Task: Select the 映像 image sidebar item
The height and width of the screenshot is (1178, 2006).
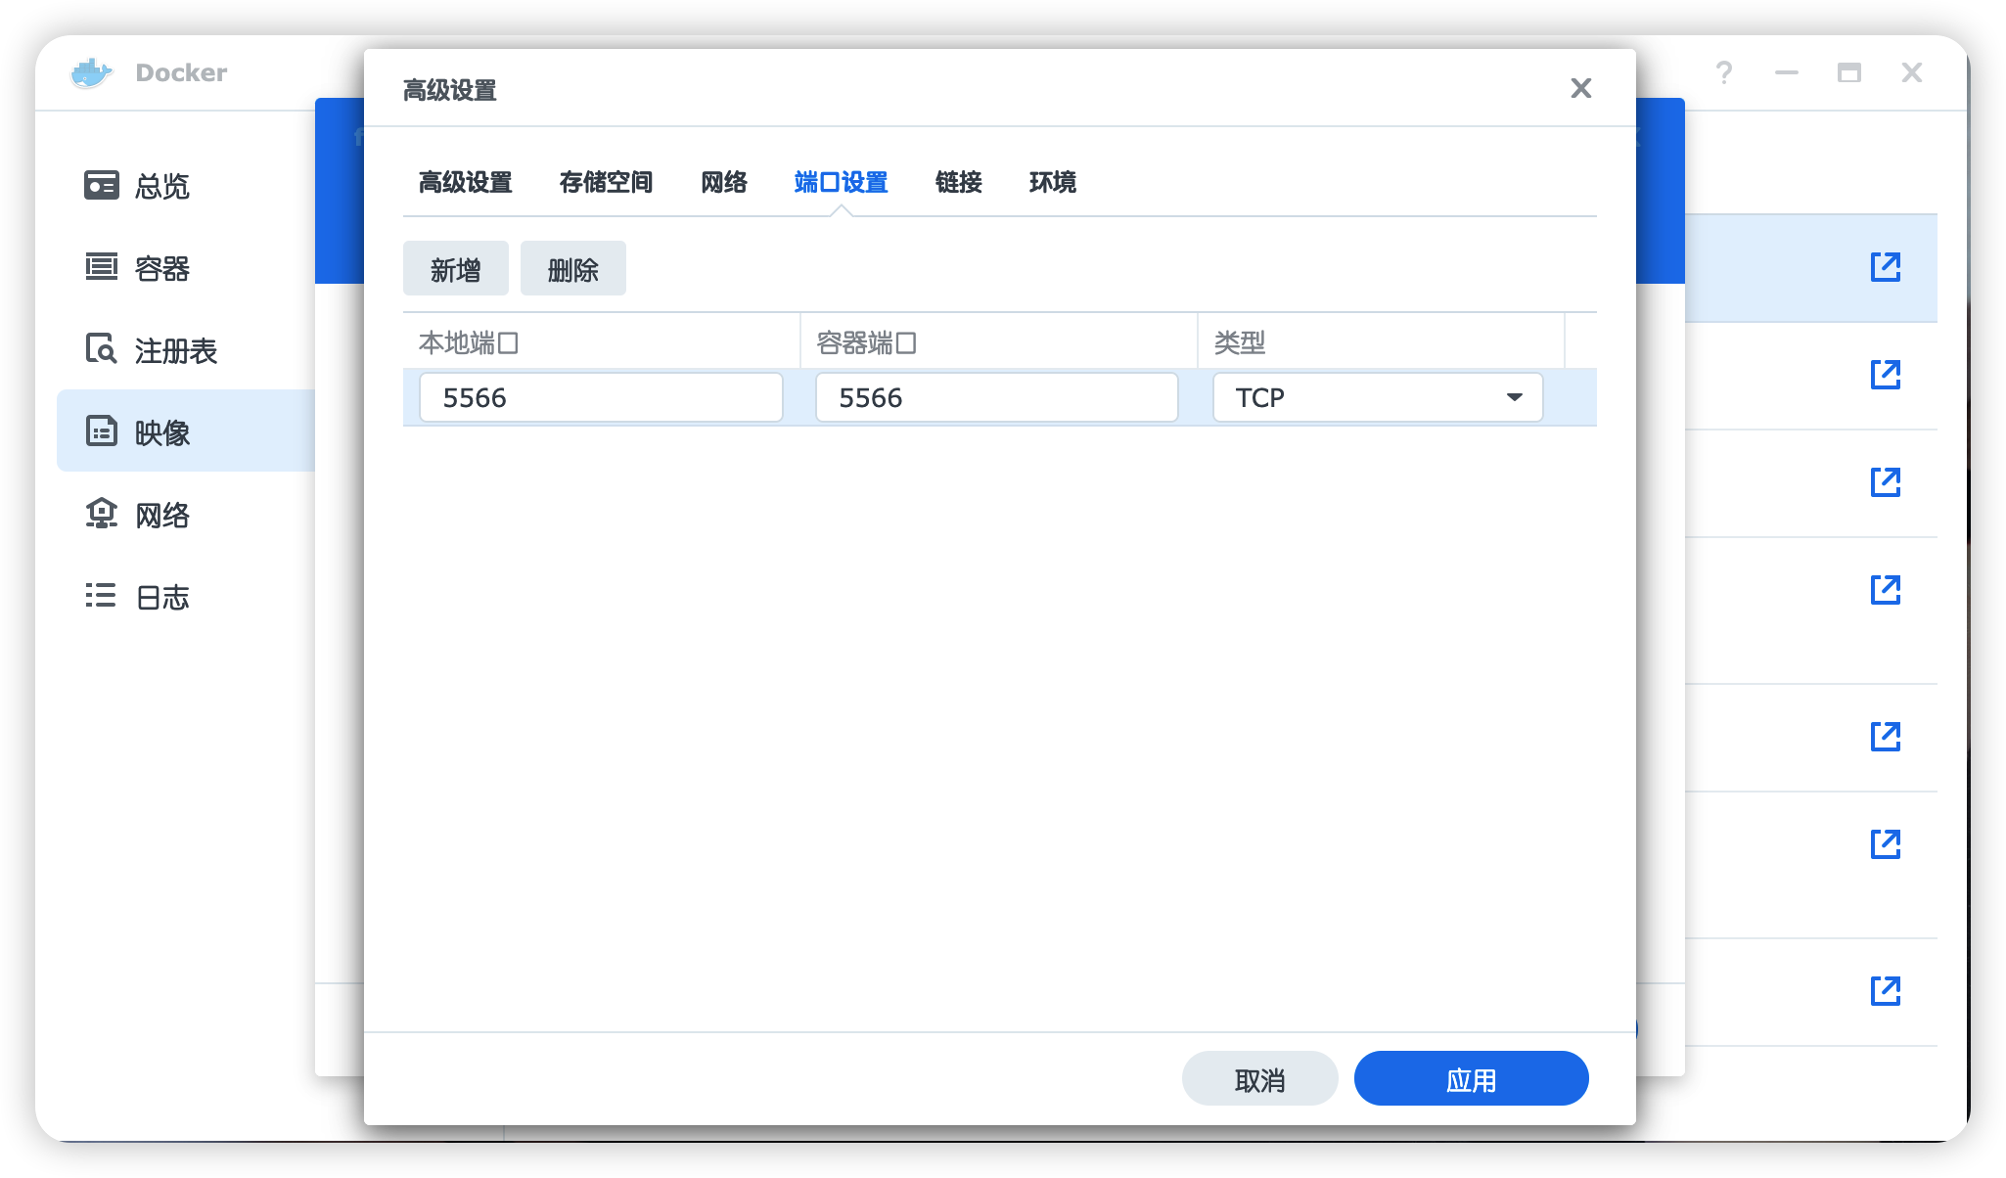Action: pyautogui.click(x=186, y=431)
